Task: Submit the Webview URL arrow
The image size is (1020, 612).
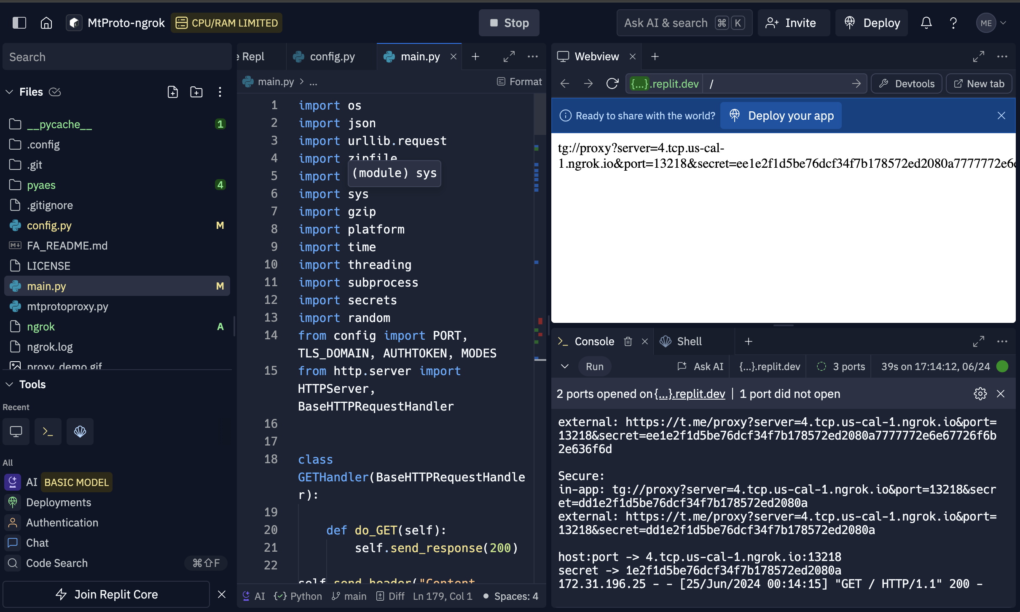Action: tap(856, 84)
